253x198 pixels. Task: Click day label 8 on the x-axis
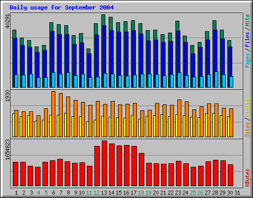pyautogui.click(x=68, y=193)
